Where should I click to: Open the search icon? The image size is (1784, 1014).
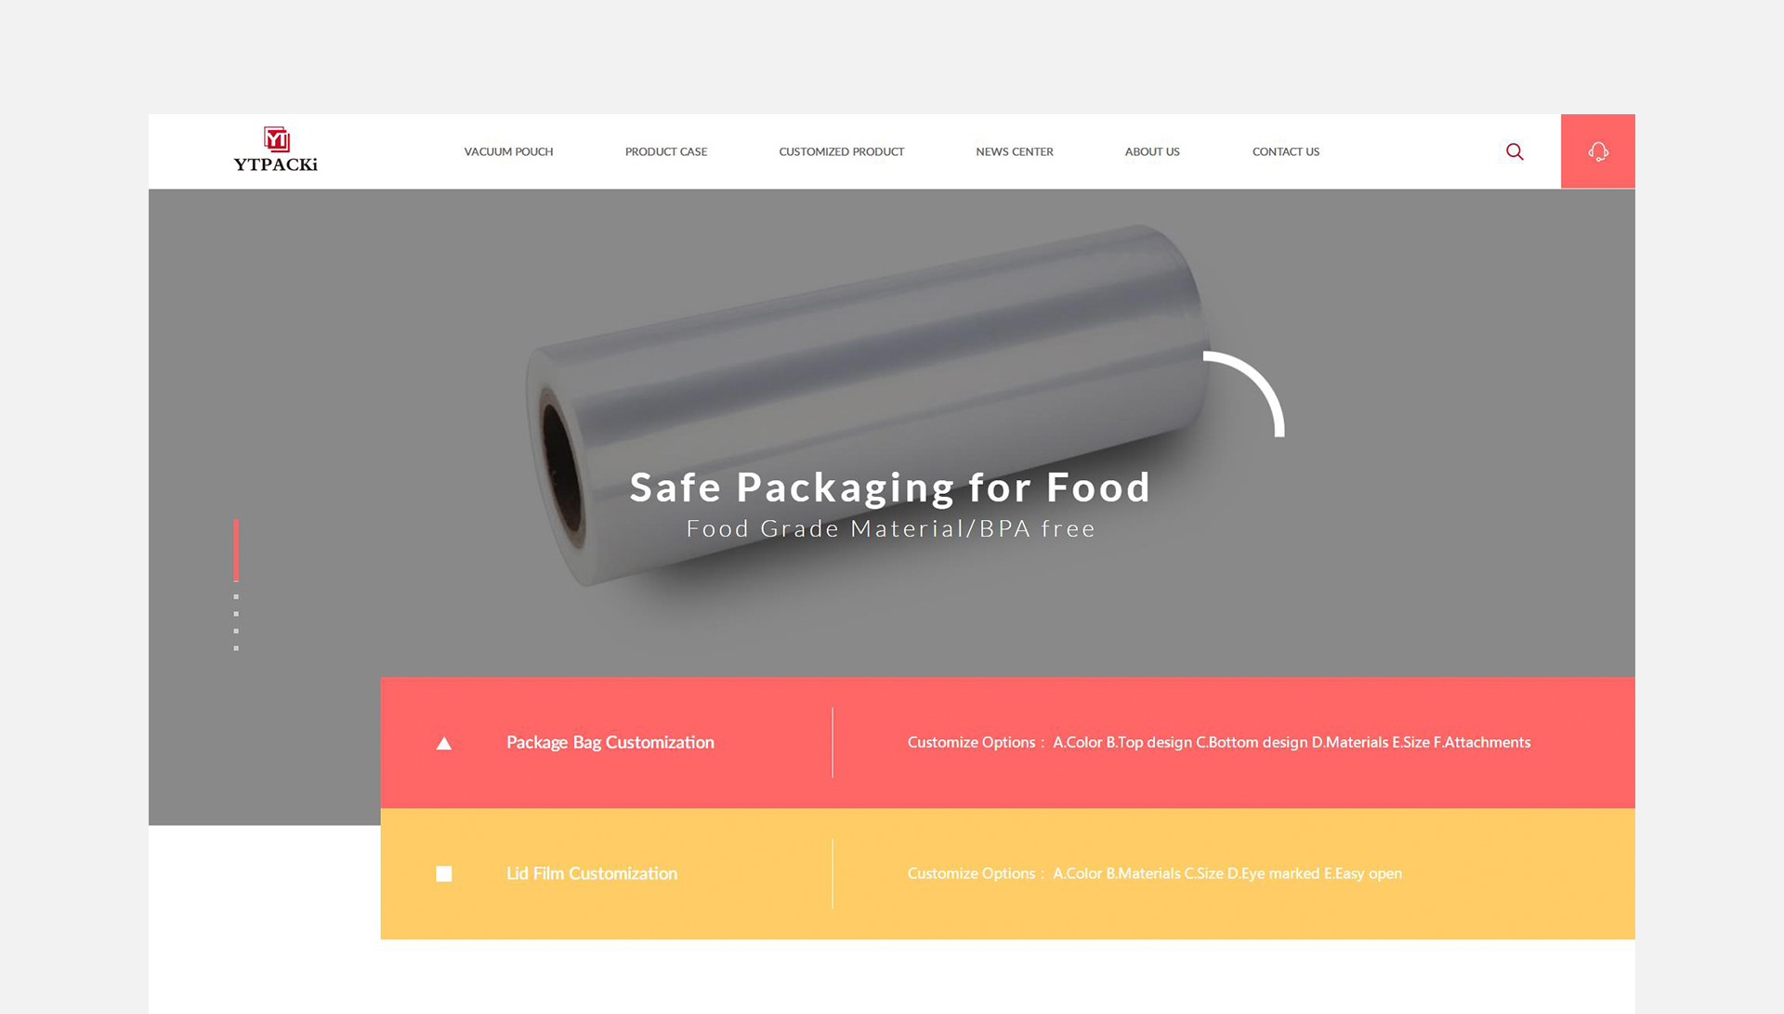click(1515, 150)
